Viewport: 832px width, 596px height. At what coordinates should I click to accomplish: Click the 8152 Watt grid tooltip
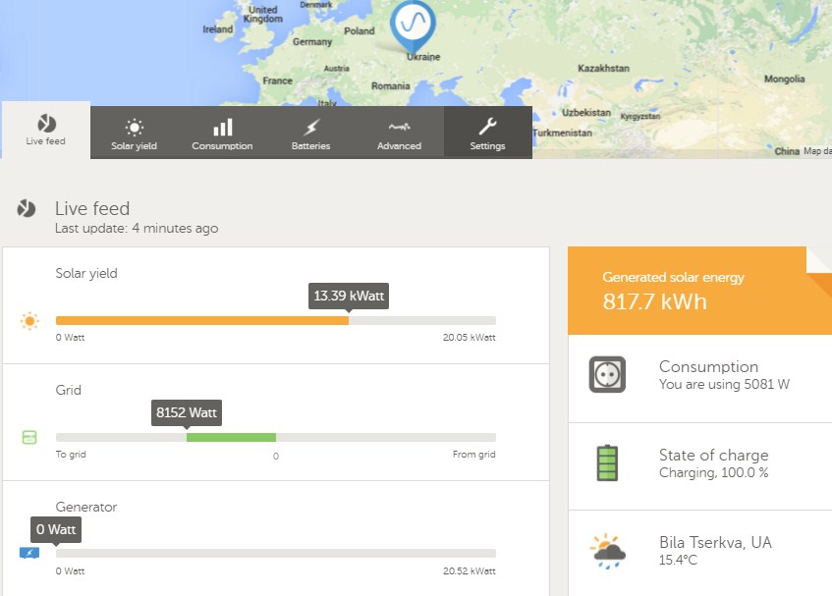(x=187, y=412)
